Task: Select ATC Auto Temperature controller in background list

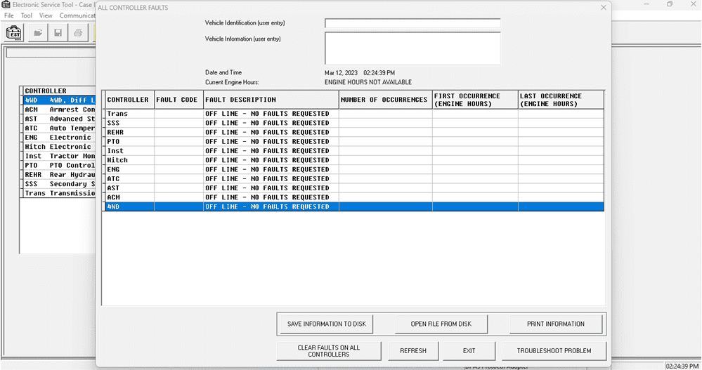Action: click(59, 128)
